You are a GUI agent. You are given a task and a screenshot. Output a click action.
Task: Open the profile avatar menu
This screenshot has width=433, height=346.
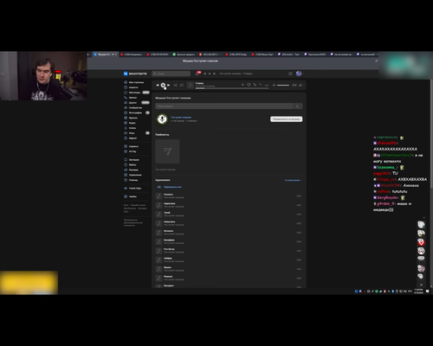[x=299, y=74]
